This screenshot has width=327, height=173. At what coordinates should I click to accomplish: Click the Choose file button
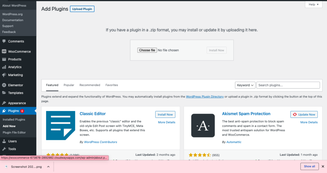point(147,50)
